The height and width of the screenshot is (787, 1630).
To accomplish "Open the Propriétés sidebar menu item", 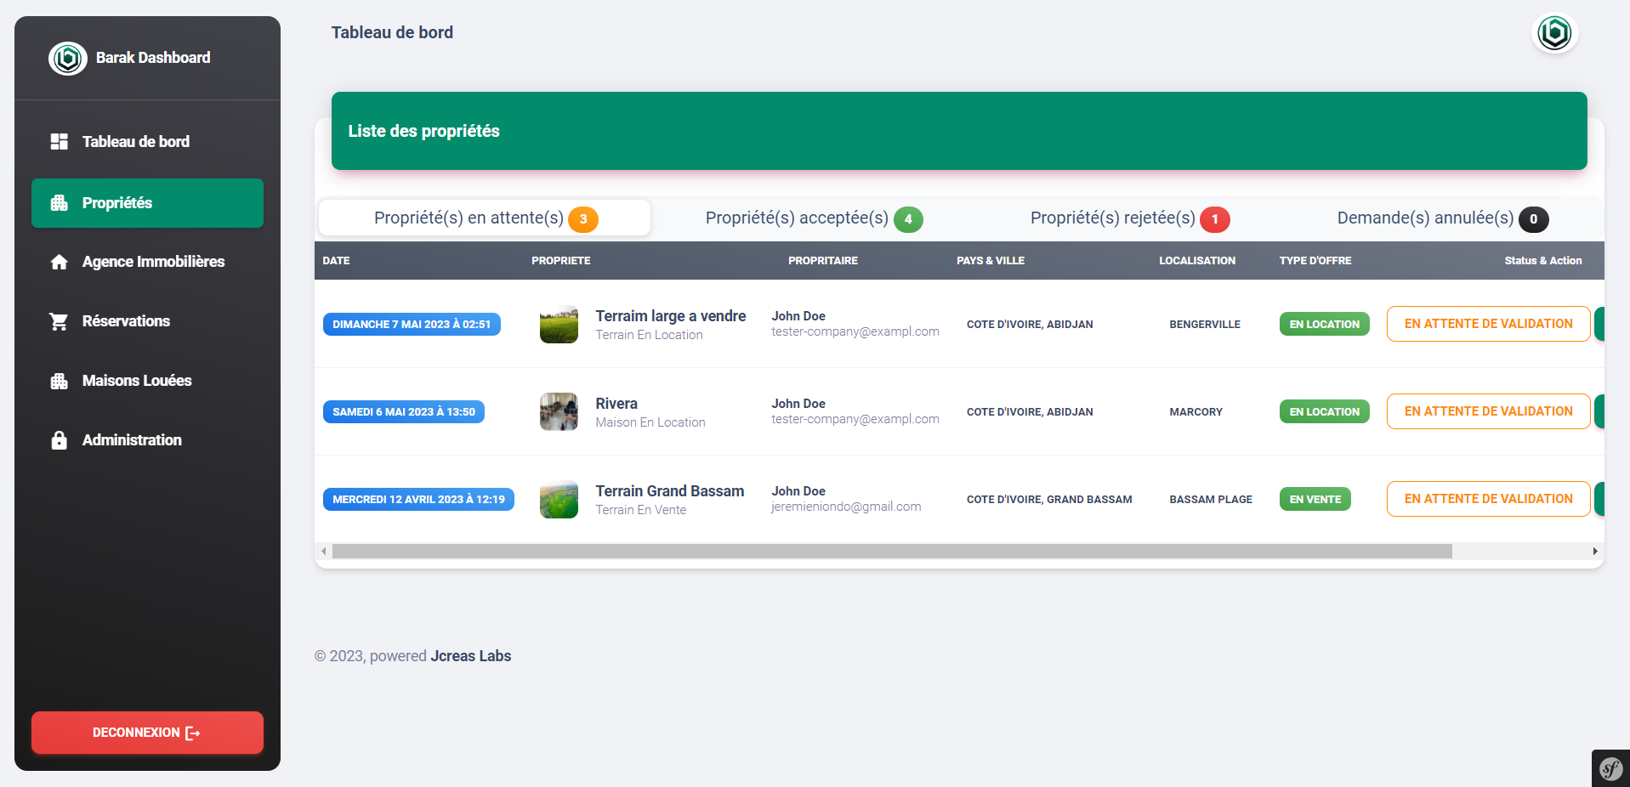I will [x=147, y=203].
